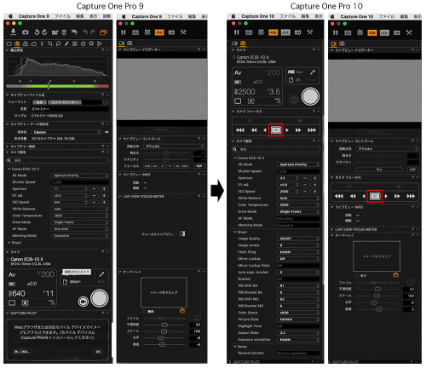Click crossed-tools icon in Capture One 9 Live View window
Screen dimensions: 426x368
click(x=183, y=32)
